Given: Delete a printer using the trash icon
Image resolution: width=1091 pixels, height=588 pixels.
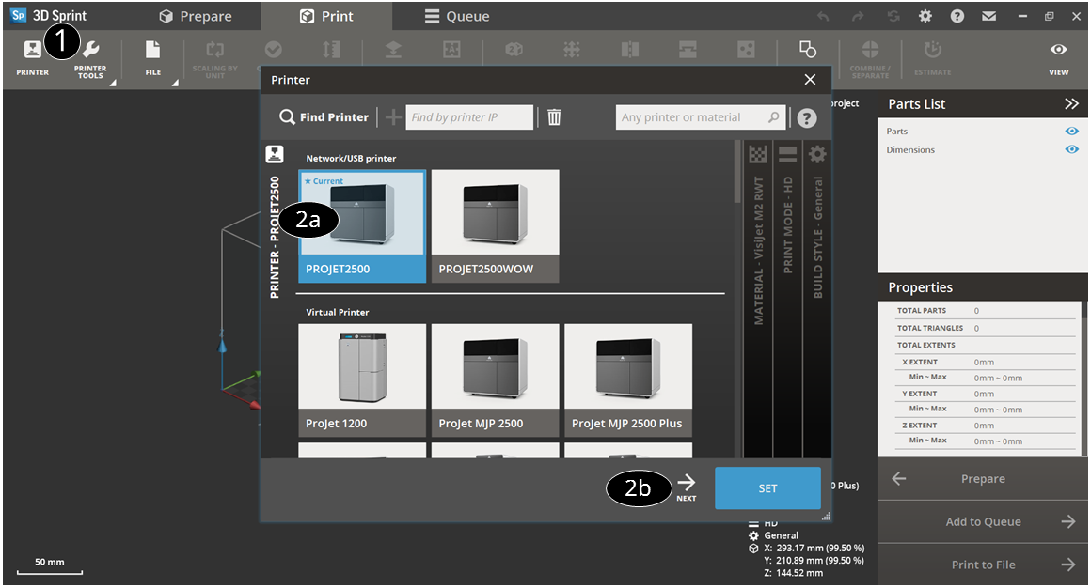Looking at the screenshot, I should click(554, 116).
